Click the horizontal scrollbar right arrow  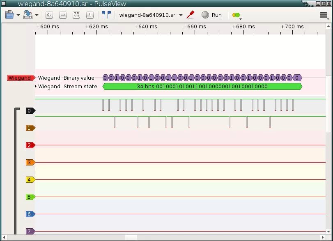(x=323, y=237)
